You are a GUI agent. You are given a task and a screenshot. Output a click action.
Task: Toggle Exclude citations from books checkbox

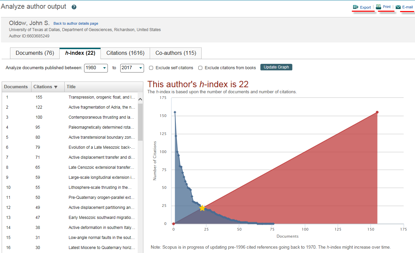(x=200, y=68)
